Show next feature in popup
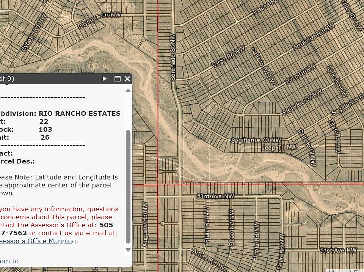 pos(105,79)
